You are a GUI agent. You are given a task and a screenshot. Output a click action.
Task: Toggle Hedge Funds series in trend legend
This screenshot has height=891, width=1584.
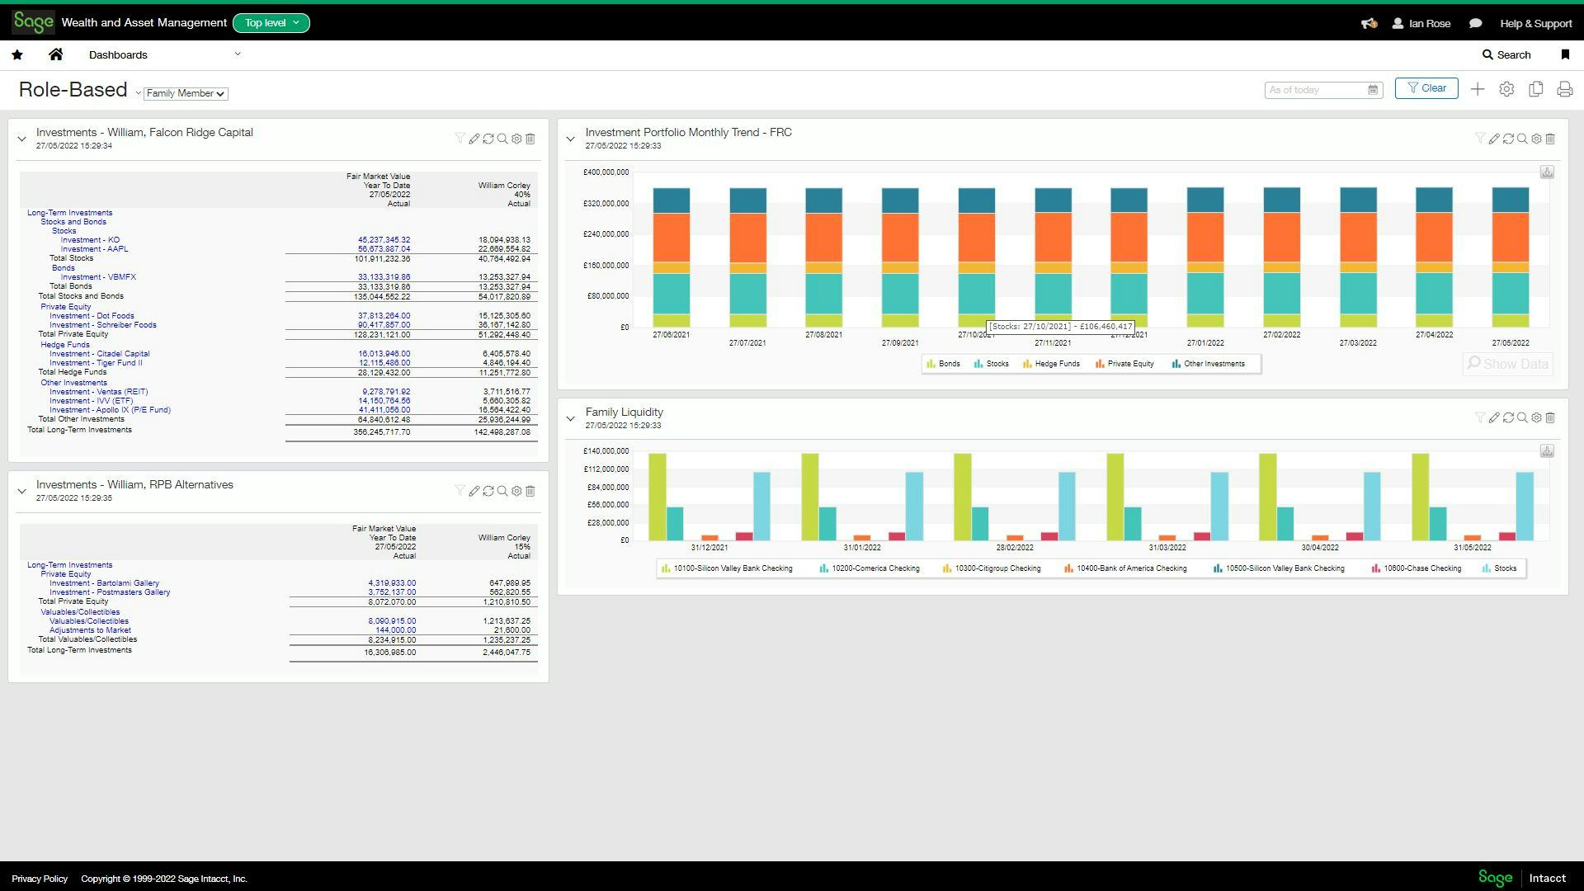1056,364
